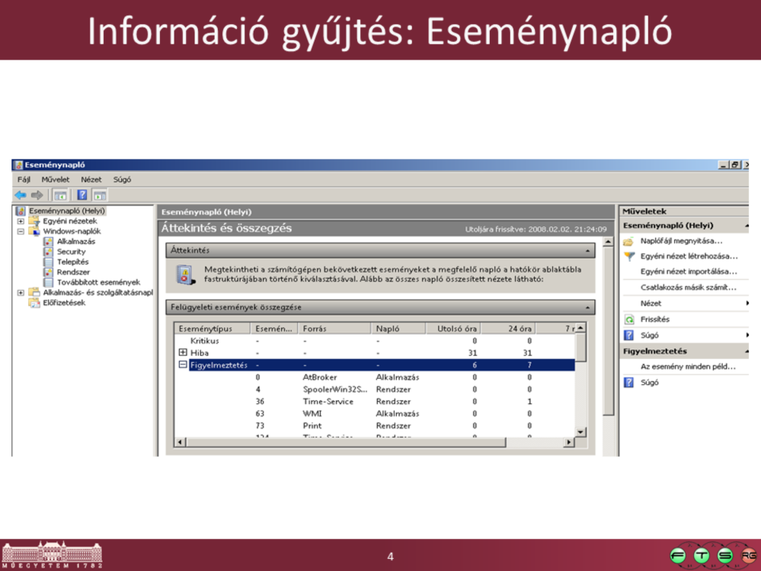Sort by Eseménytípus column header
Viewport: 761px width, 571px height.
[x=212, y=329]
